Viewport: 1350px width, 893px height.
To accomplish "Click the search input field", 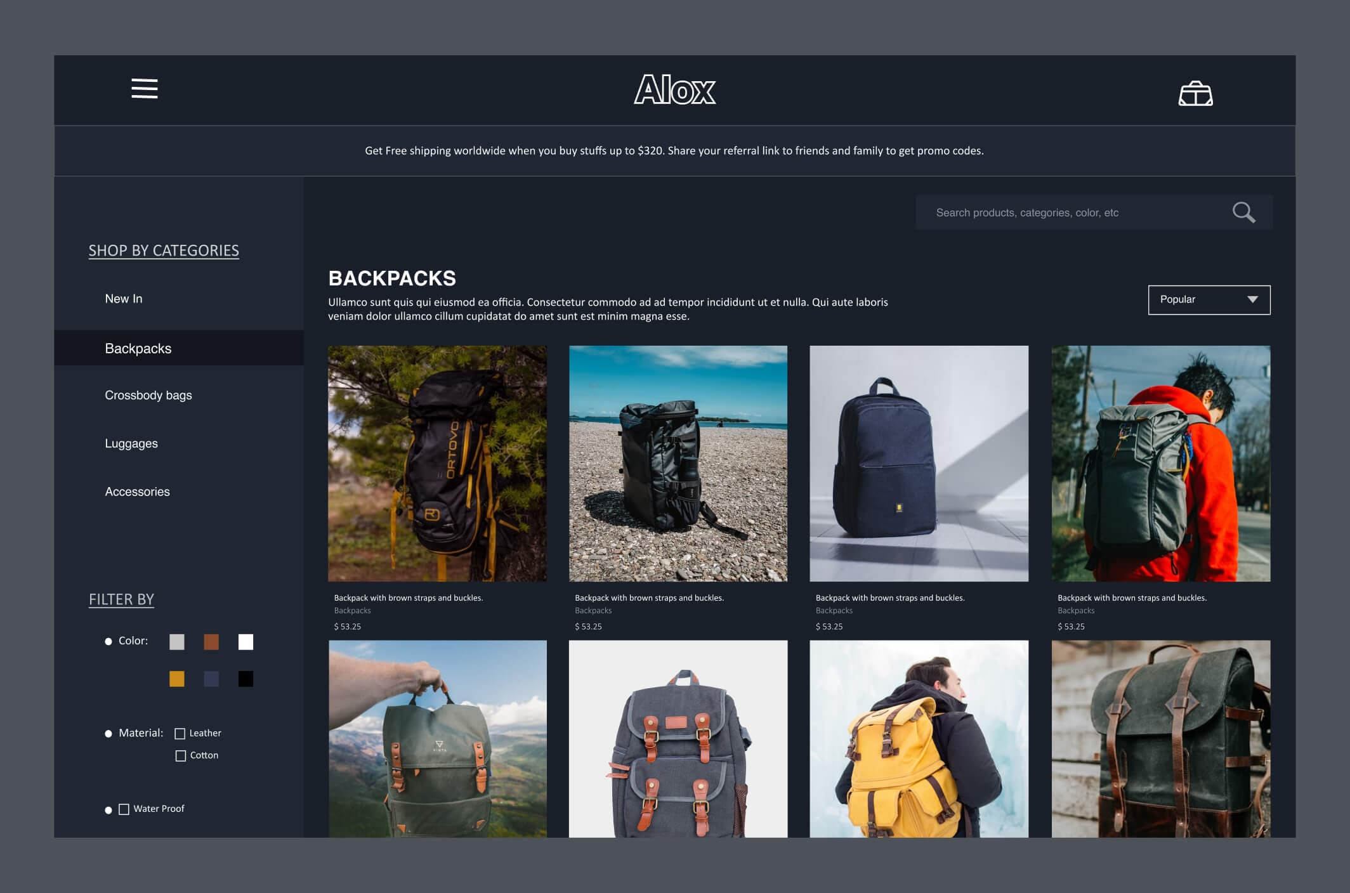I will [1076, 211].
